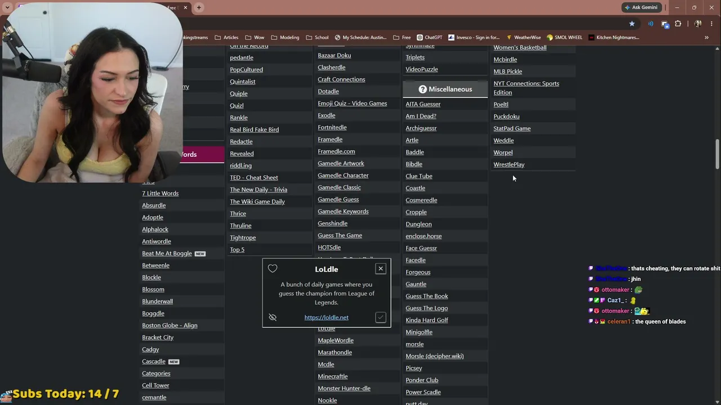This screenshot has height=405, width=721.
Task: Select the Framed.wtf-style Framedle.com link
Action: (x=336, y=151)
